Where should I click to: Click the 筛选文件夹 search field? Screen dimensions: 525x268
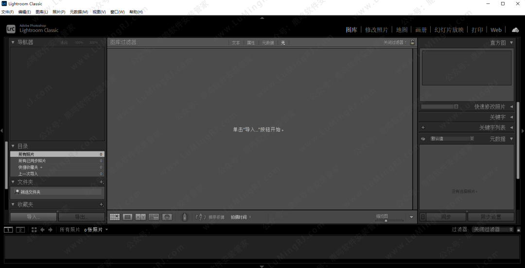tap(57, 192)
